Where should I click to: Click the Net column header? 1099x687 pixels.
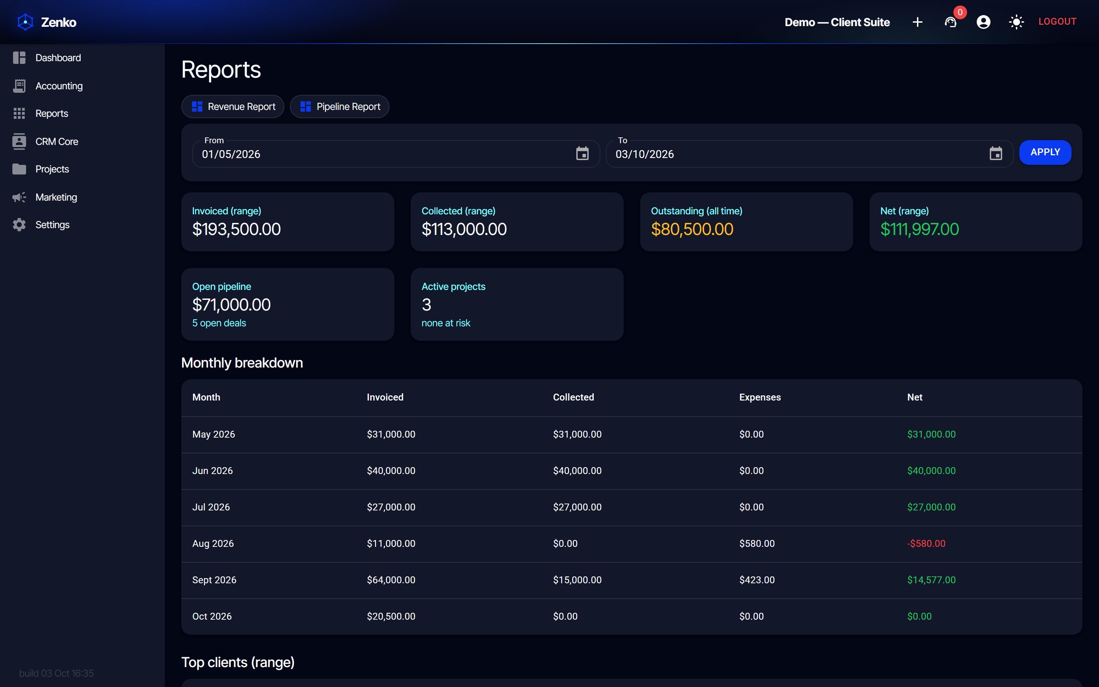915,397
